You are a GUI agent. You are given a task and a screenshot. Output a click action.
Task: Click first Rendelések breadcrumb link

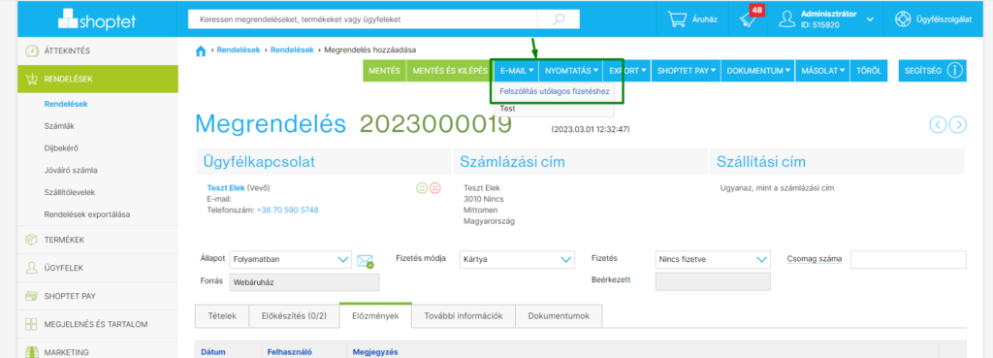coord(239,50)
